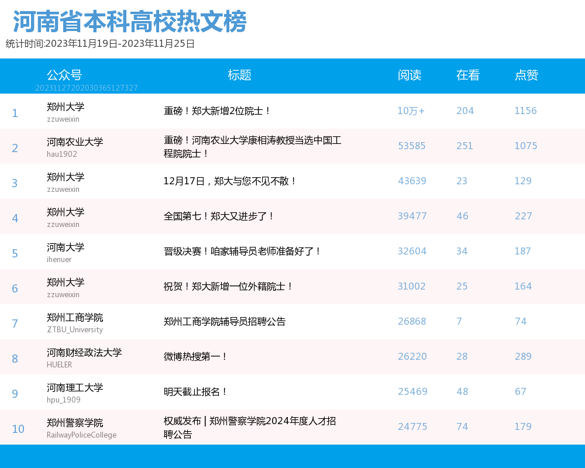Click read count 26220
The width and height of the screenshot is (585, 468).
[x=412, y=356]
